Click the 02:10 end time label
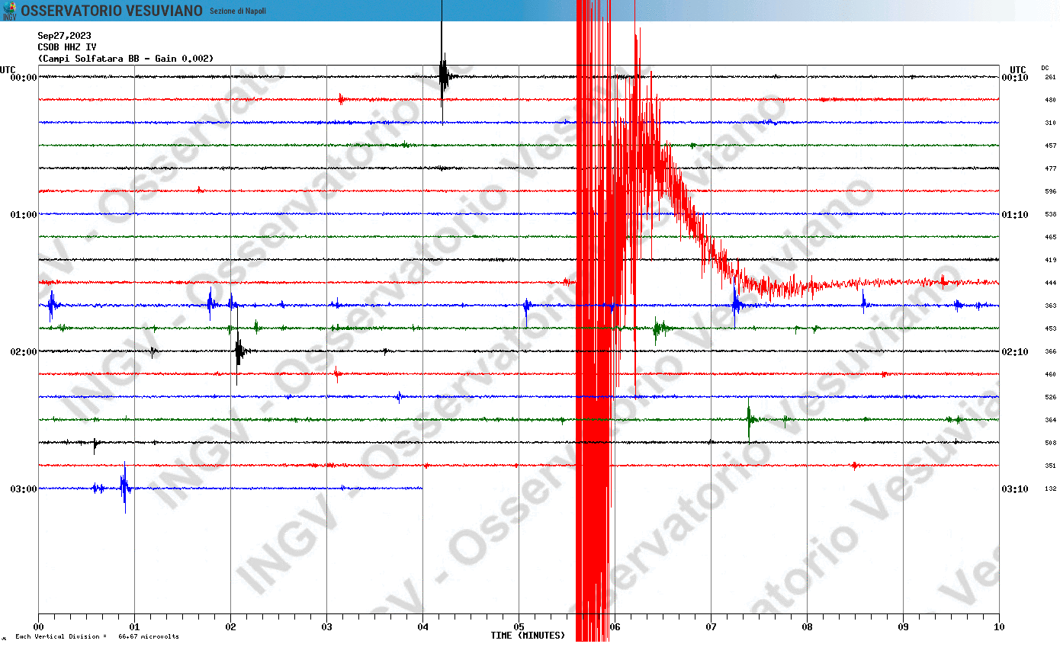This screenshot has width=1060, height=647. [1015, 351]
